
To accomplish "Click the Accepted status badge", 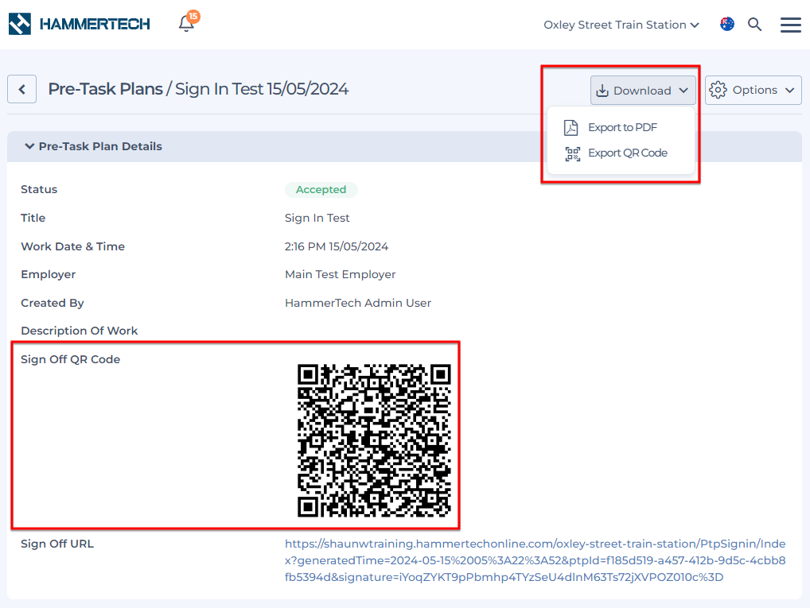I will click(321, 189).
